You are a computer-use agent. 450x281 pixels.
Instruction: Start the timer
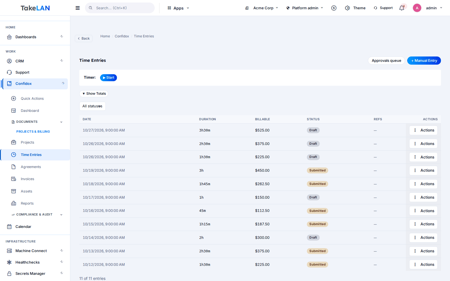(x=109, y=78)
